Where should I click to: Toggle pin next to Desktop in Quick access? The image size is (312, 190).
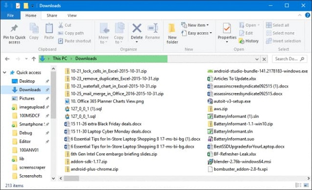(47, 81)
